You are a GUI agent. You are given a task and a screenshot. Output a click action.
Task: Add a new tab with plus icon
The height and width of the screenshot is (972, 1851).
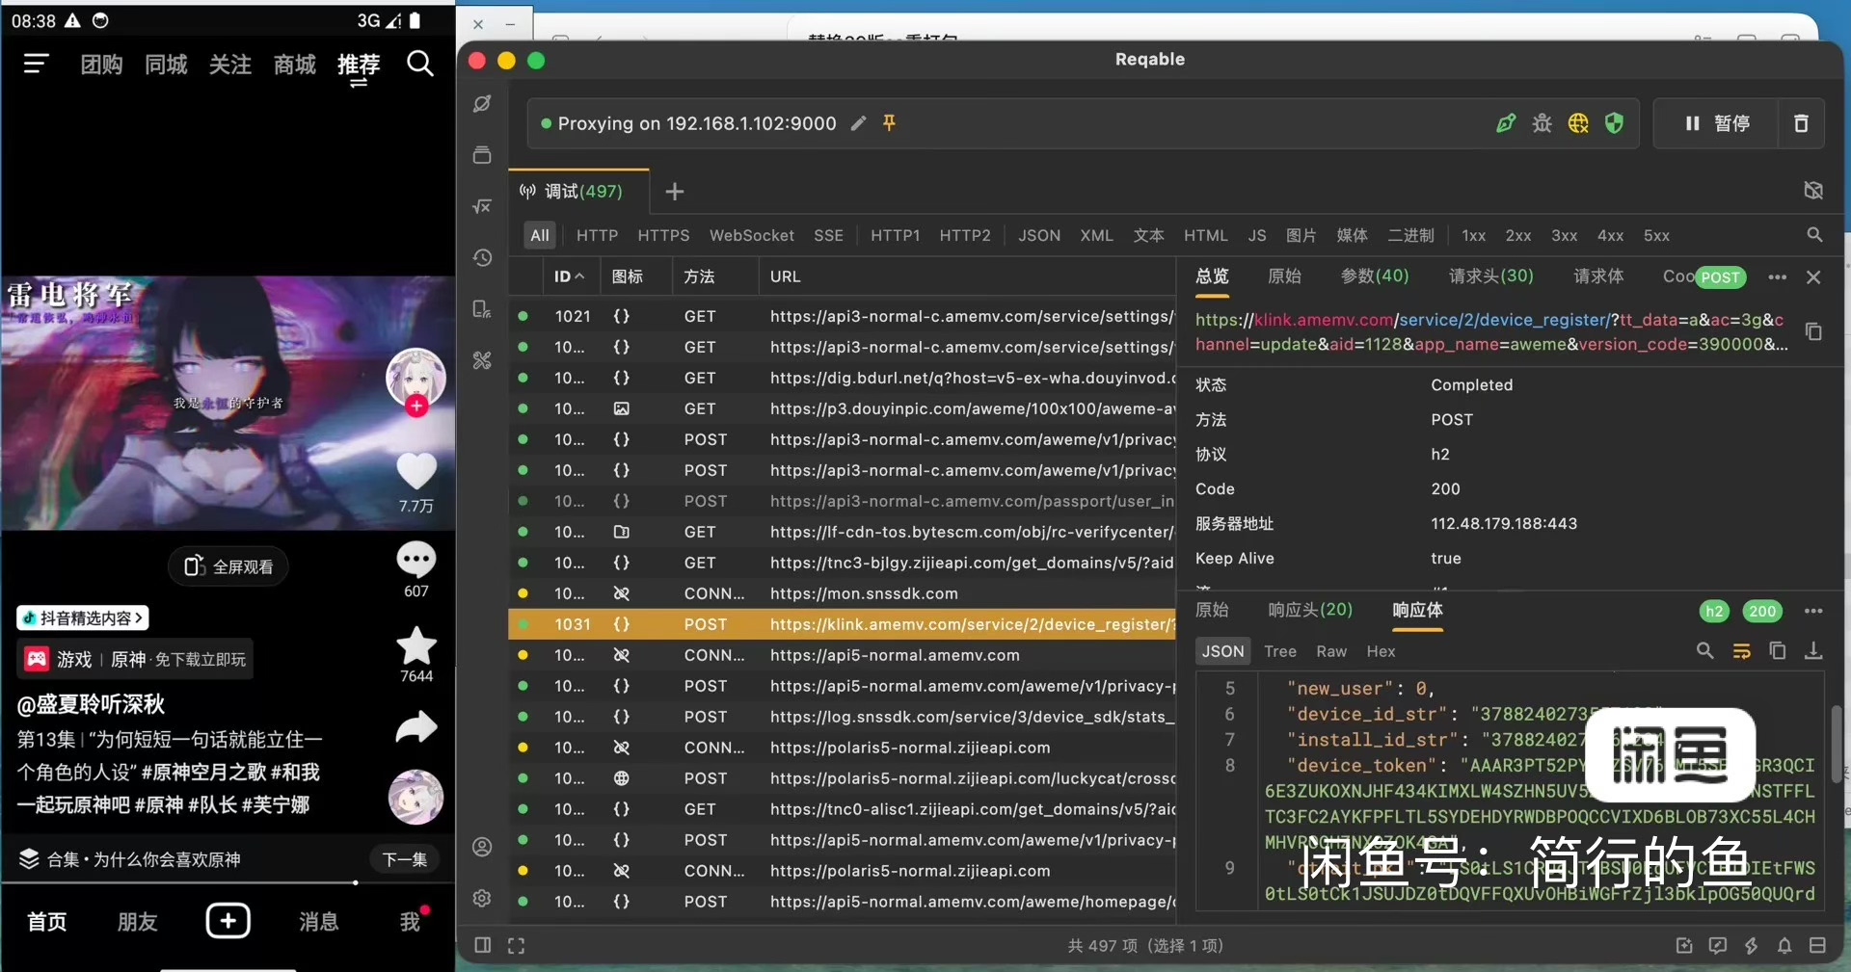[675, 192]
